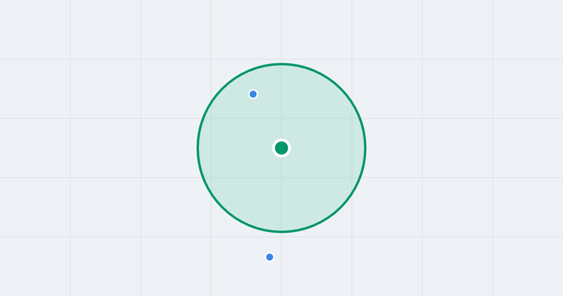The width and height of the screenshot is (563, 296).
Task: Click shaded circle area midway between center and left edge
Action: [x=240, y=148]
